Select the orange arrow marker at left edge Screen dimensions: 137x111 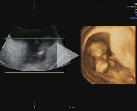point(1,55)
